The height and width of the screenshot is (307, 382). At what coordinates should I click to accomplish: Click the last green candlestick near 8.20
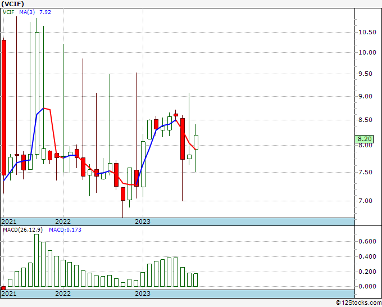coord(196,142)
